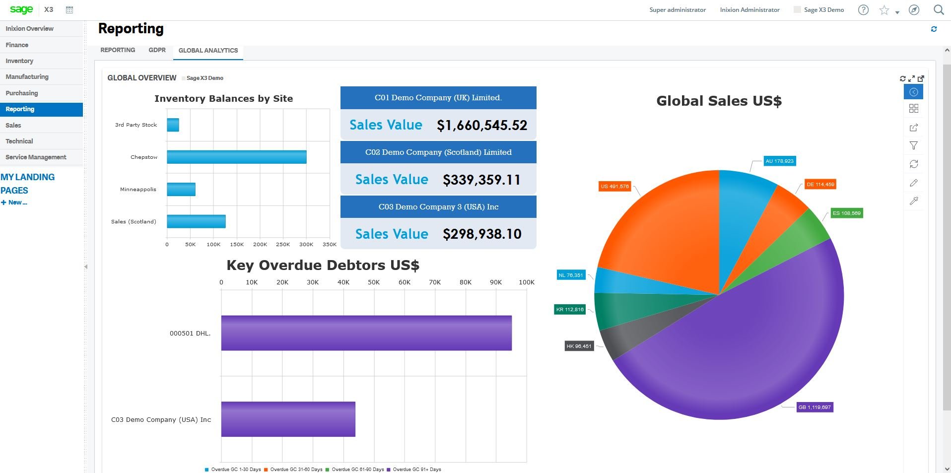Click the $339,359.11 sales value
Image resolution: width=951 pixels, height=473 pixels.
481,180
